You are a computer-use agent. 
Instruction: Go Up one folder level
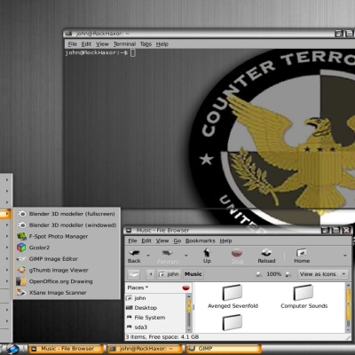207,256
